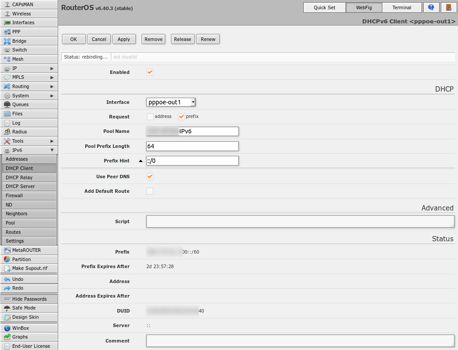The image size is (458, 350).
Task: Expand the System submenu
Action: click(x=52, y=96)
